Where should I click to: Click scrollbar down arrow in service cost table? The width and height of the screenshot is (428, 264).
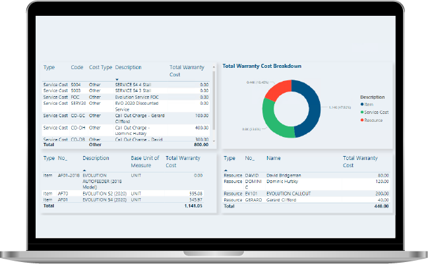pyautogui.click(x=214, y=141)
